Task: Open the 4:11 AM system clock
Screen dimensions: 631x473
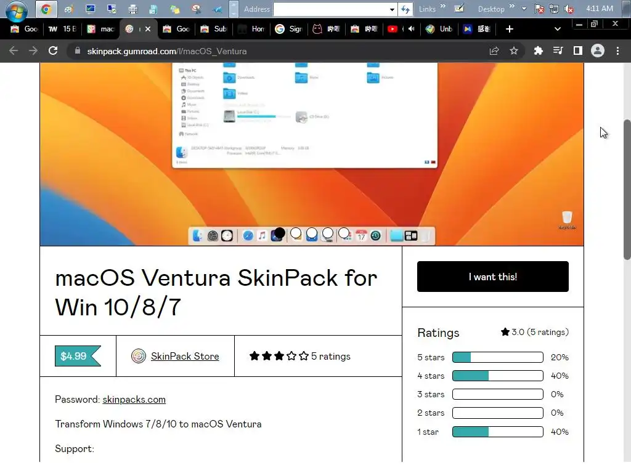Action: click(x=600, y=9)
